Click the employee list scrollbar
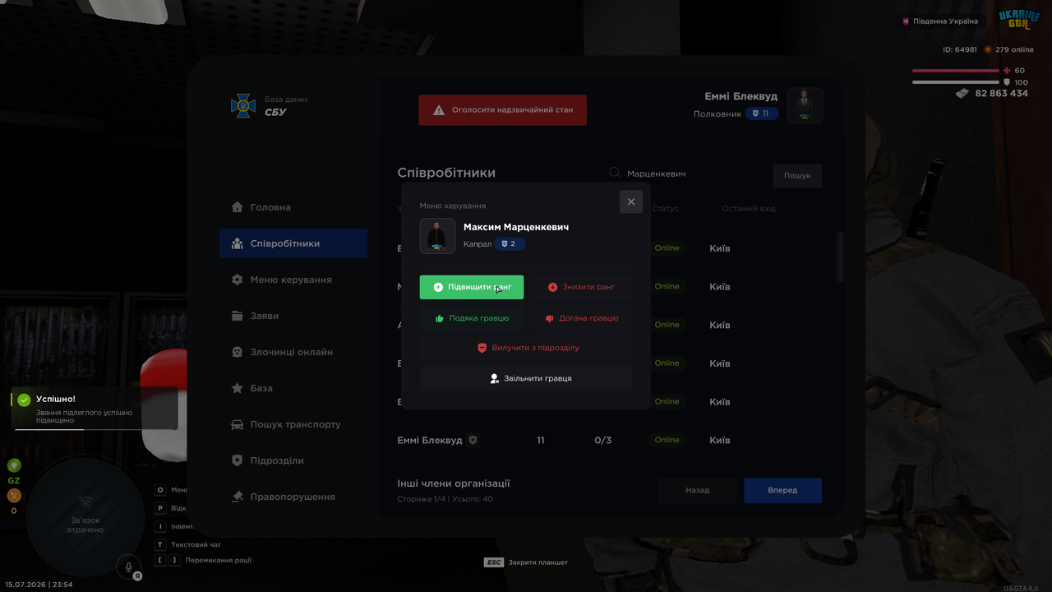 point(840,257)
